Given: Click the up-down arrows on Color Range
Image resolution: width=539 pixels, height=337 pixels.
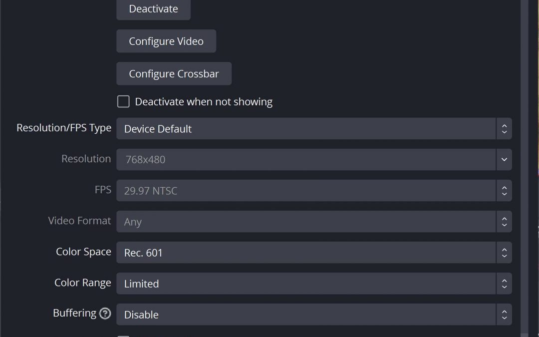Looking at the screenshot, I should pos(504,284).
